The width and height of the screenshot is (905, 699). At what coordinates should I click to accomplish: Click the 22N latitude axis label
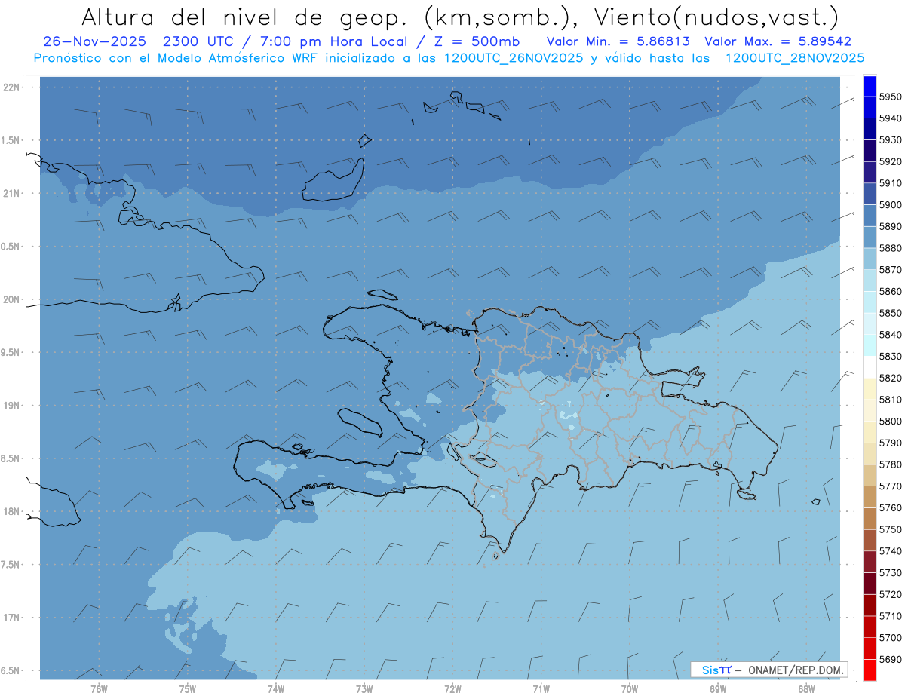(x=11, y=87)
